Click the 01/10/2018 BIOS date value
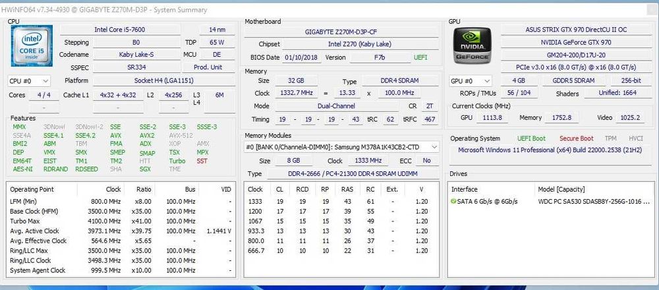 click(301, 57)
